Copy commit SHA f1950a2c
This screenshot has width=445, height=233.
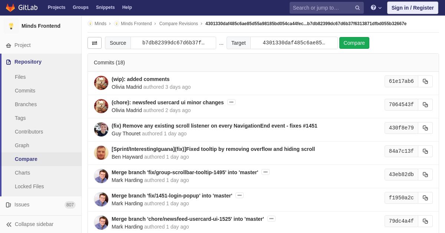425,198
